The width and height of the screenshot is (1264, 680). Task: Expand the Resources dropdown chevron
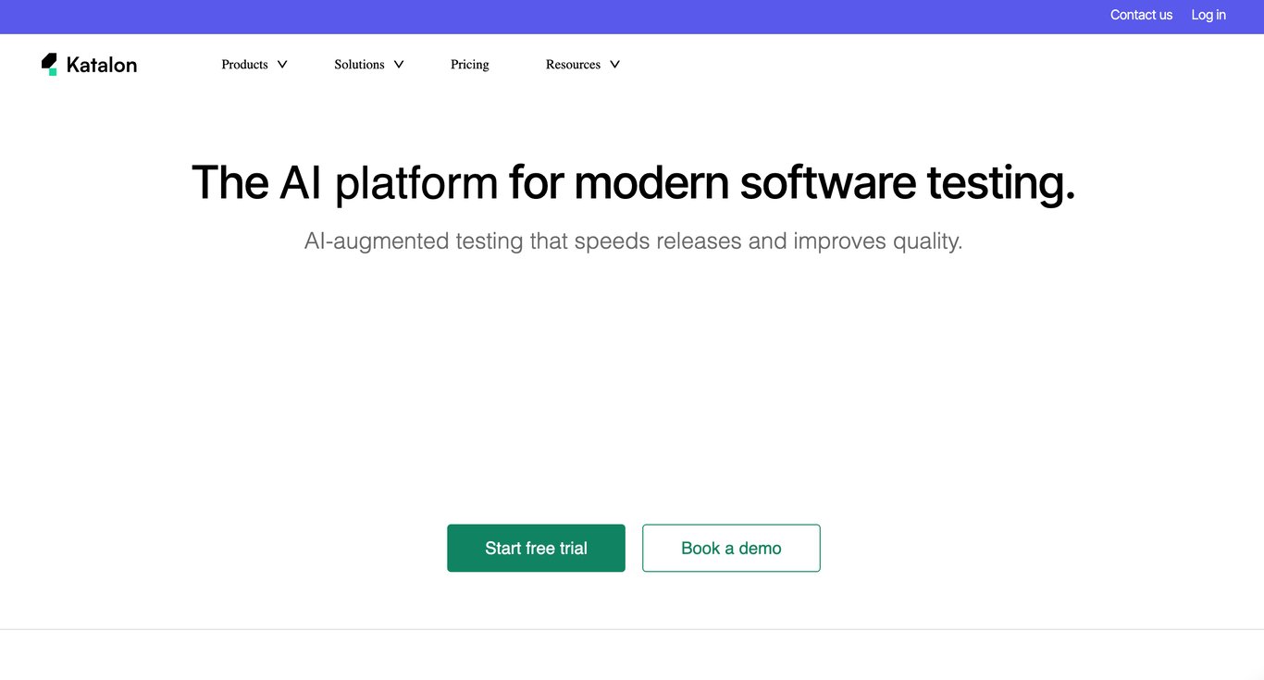(614, 64)
